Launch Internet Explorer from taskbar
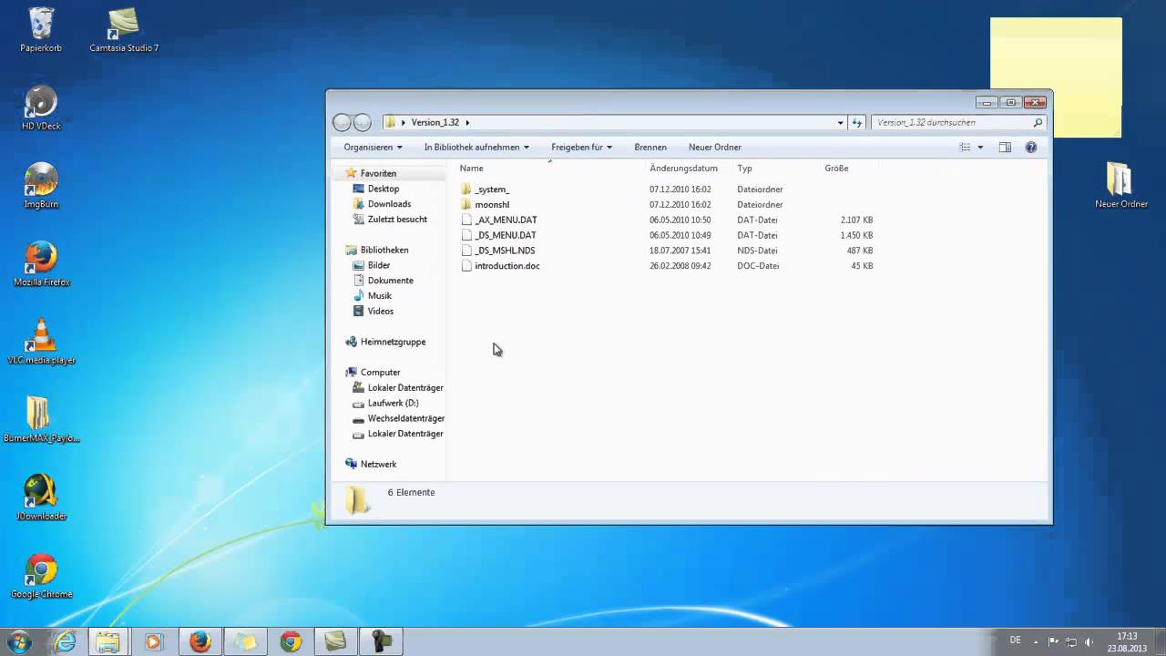 pos(65,641)
